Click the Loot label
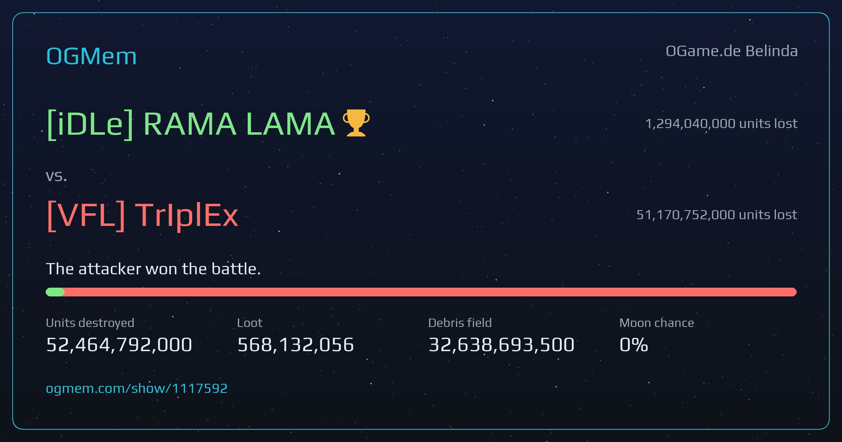Screen dimensions: 842x442 click(250, 323)
